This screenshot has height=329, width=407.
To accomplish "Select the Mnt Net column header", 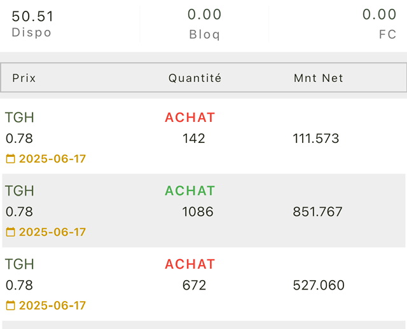I will pyautogui.click(x=319, y=78).
